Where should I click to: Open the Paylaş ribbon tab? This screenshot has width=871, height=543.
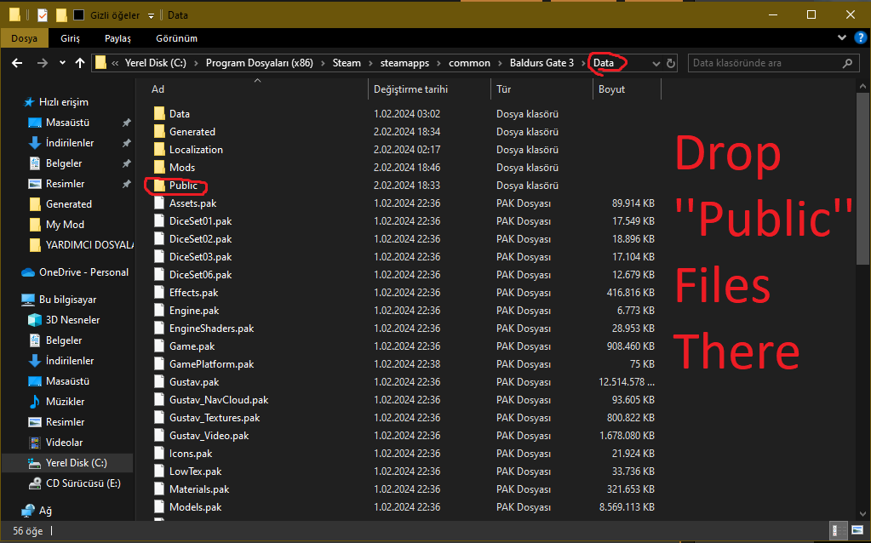point(117,38)
